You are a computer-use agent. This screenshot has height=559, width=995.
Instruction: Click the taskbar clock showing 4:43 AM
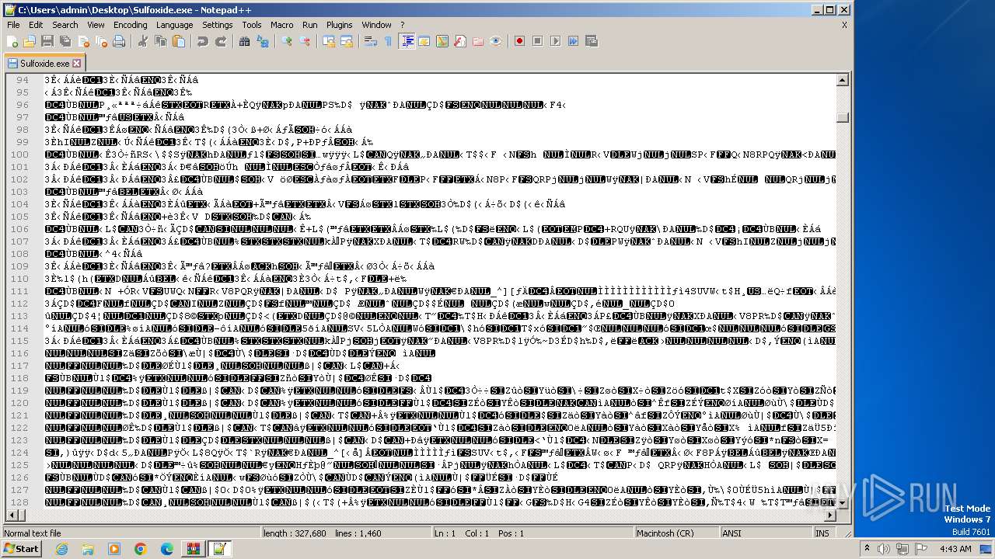point(955,549)
